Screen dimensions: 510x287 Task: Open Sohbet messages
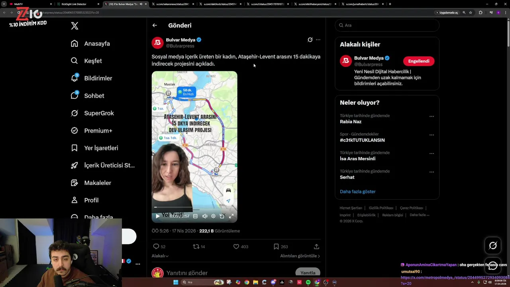(x=87, y=96)
